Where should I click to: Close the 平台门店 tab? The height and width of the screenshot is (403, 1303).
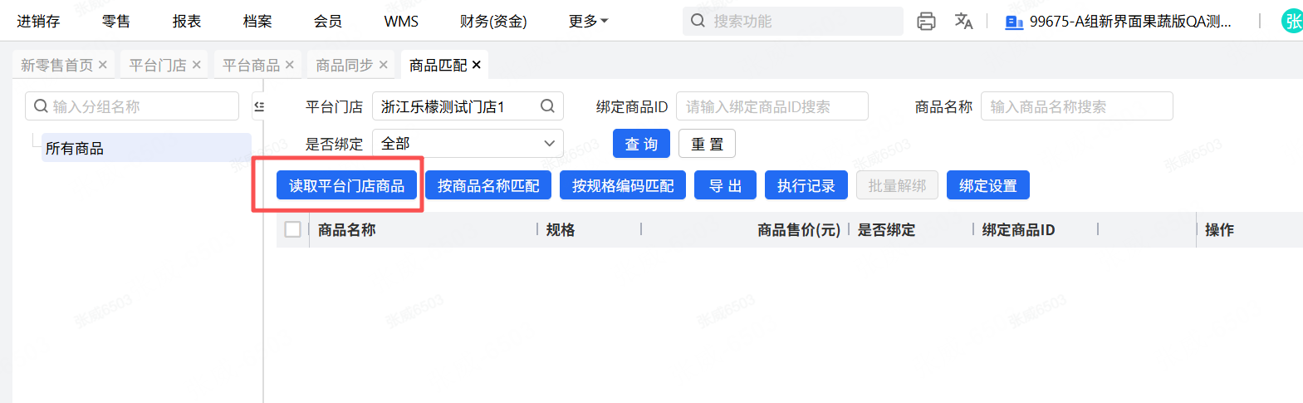pos(197,65)
